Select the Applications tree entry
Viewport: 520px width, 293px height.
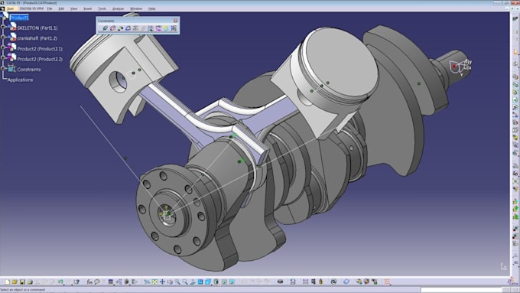click(20, 80)
